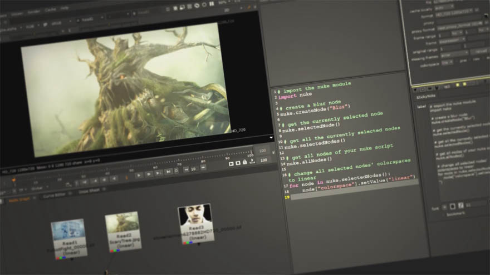Select the Read2 ScaryTree node
The width and height of the screenshot is (490, 275).
123,231
